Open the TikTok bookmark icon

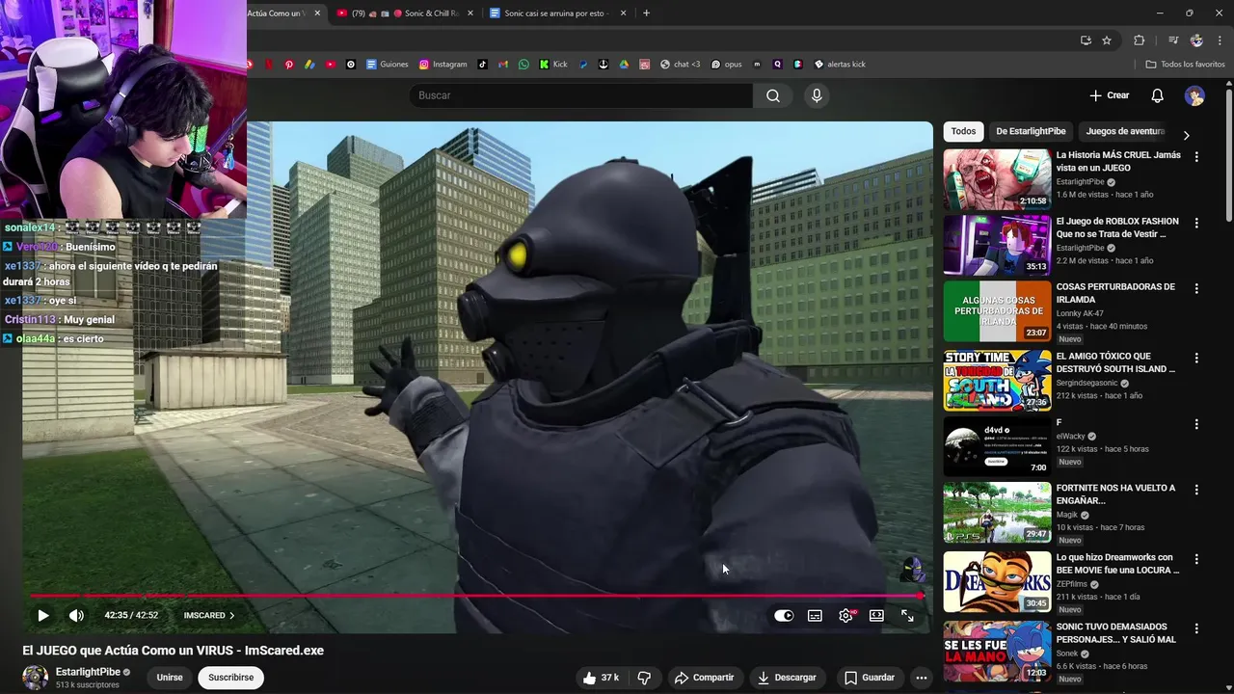[x=483, y=65]
